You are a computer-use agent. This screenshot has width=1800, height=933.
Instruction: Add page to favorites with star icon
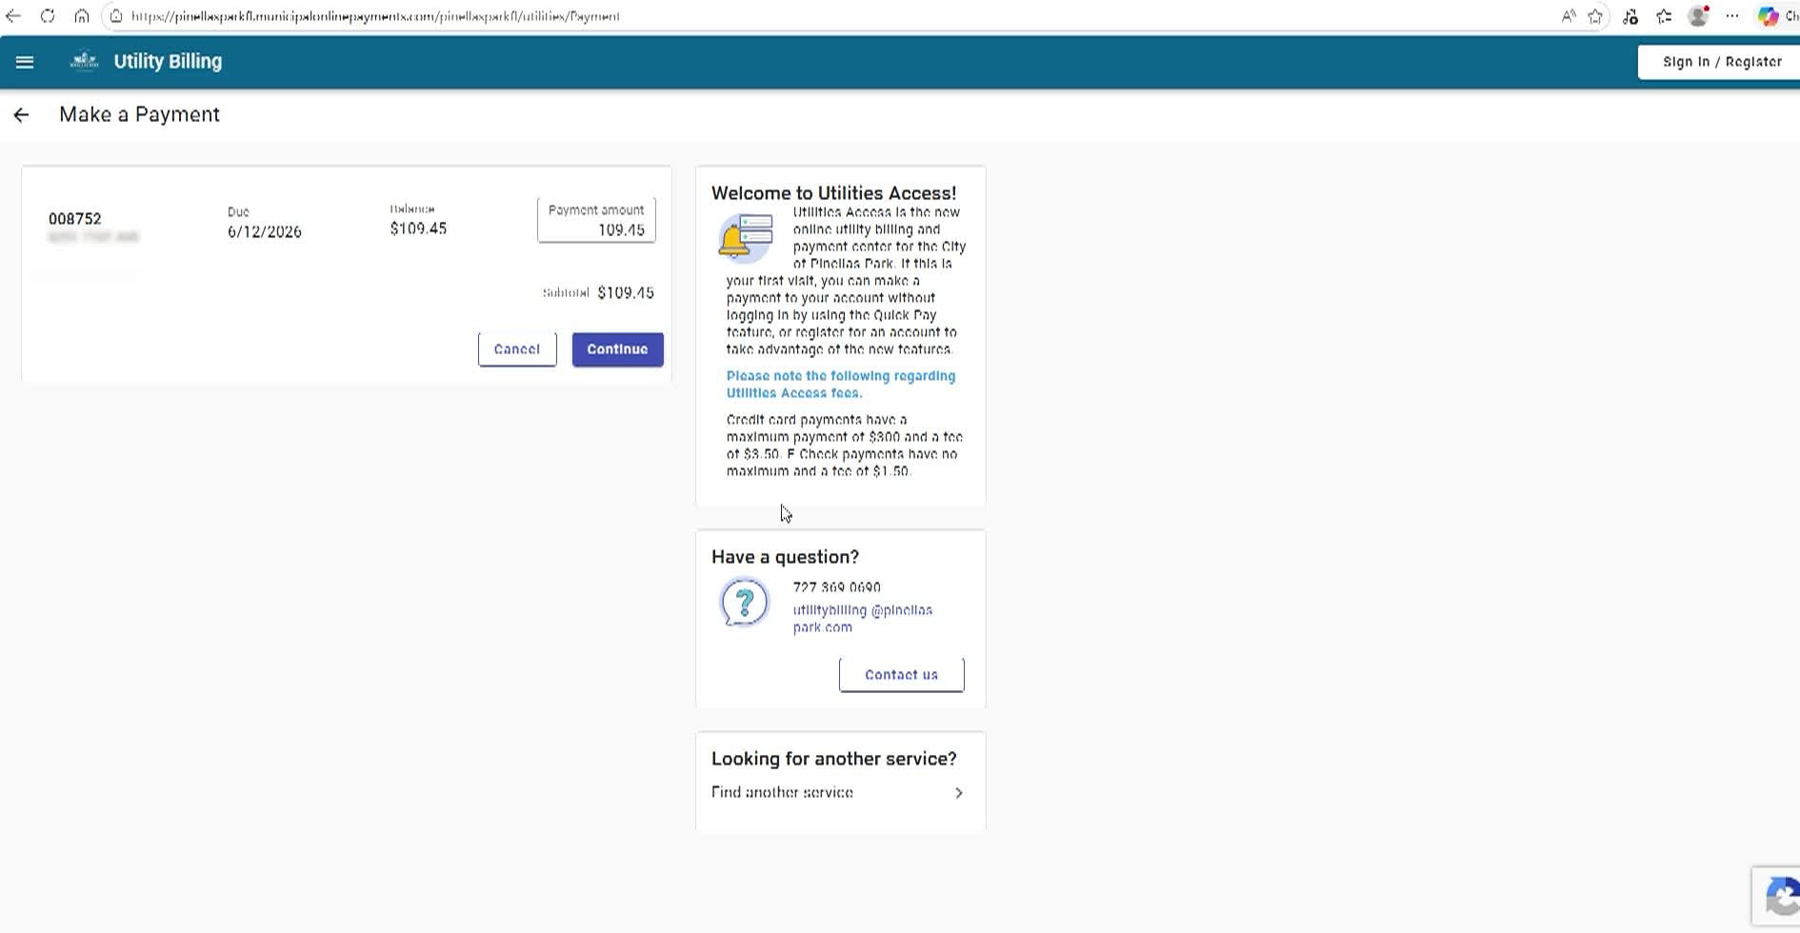click(1596, 16)
